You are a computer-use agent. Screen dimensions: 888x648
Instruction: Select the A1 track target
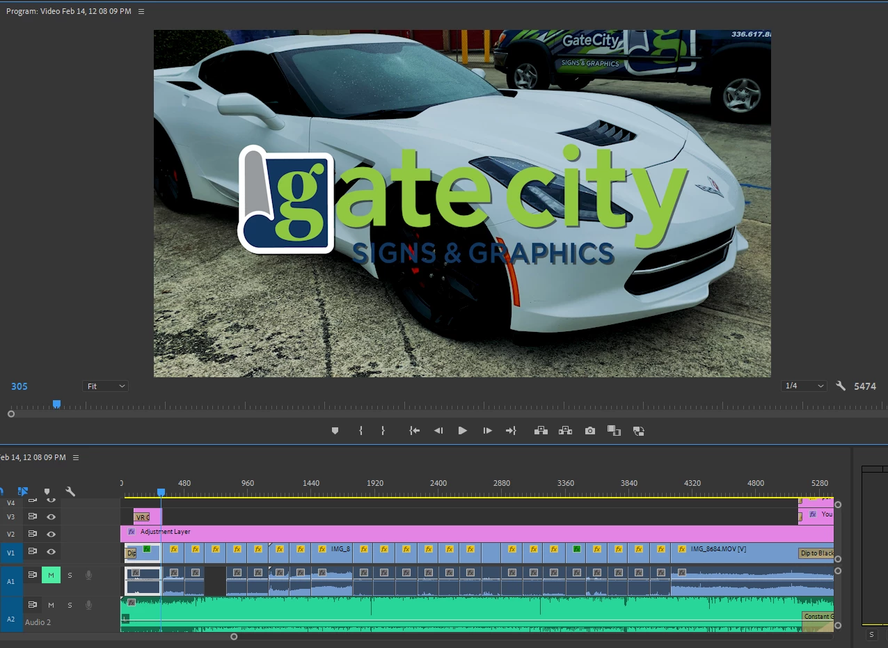10,580
